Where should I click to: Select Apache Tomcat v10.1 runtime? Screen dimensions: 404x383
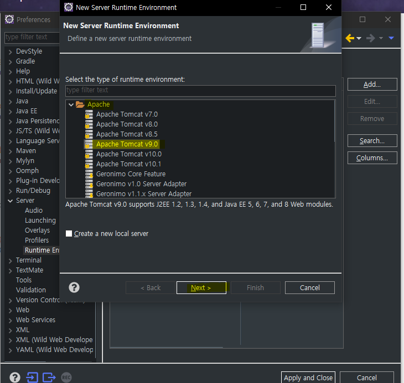pyautogui.click(x=128, y=164)
